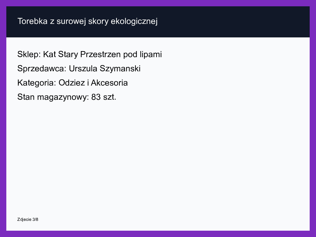Click the stock quantity "83 szt."

104,97
